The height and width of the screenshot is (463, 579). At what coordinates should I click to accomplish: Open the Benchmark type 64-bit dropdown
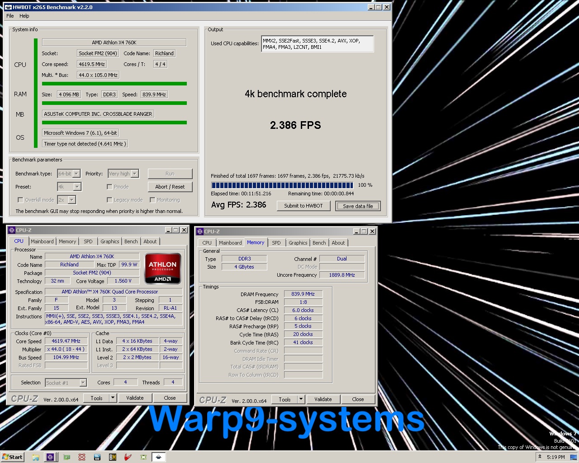click(x=69, y=174)
